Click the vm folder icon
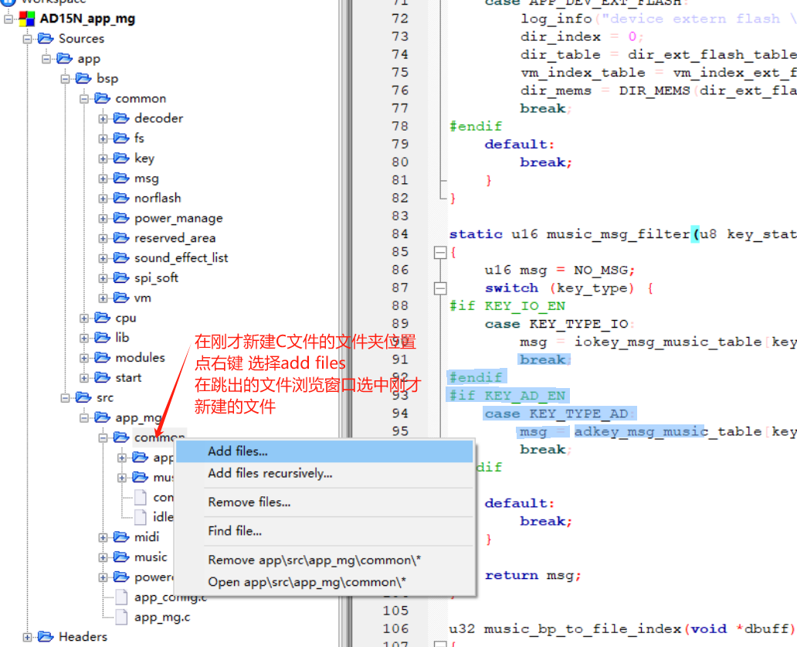Screen dimensions: 797x647 [x=121, y=298]
